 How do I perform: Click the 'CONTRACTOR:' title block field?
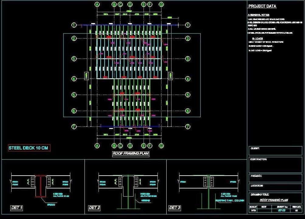click(x=276, y=165)
